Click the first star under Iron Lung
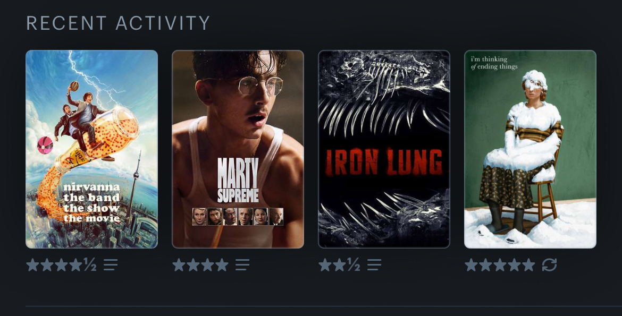This screenshot has width=622, height=316. tap(325, 265)
